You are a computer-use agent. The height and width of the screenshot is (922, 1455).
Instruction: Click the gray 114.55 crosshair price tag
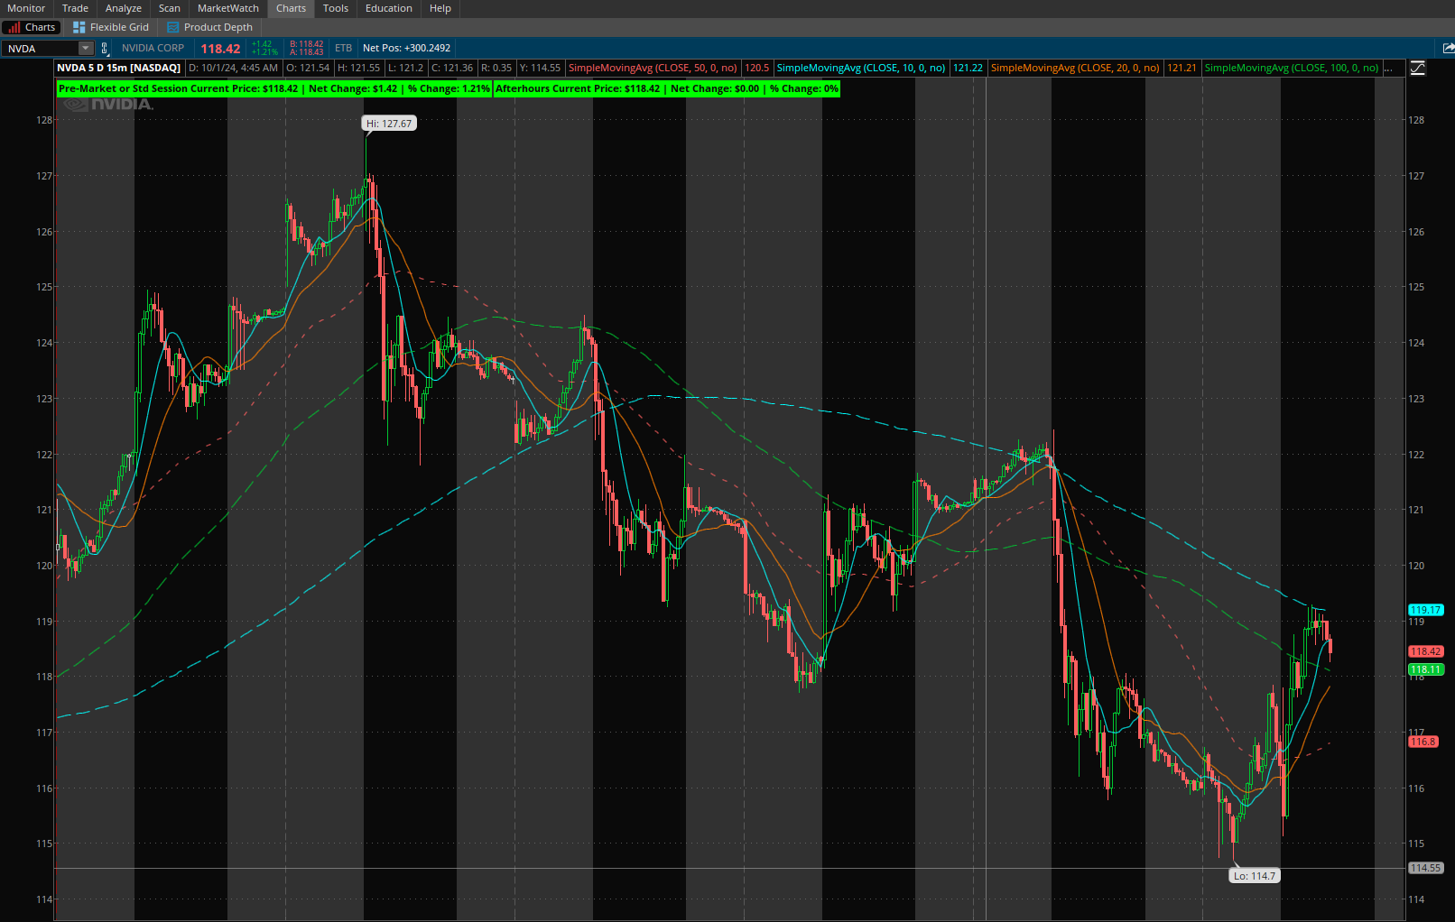coord(1425,868)
